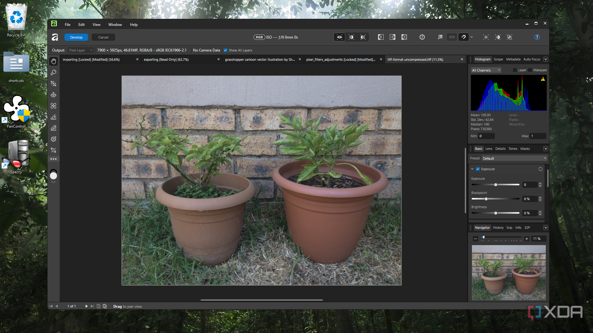Image resolution: width=593 pixels, height=333 pixels.
Task: Click the Cancel button
Action: [103, 37]
